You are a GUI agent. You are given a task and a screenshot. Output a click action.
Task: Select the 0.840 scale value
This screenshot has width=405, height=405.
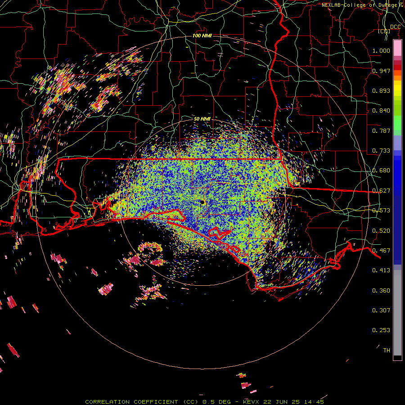(381, 111)
